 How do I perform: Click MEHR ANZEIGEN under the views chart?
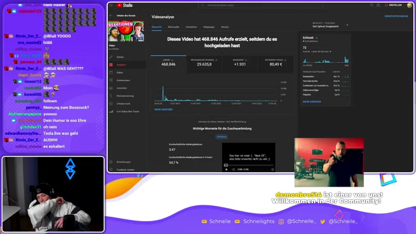click(x=164, y=109)
